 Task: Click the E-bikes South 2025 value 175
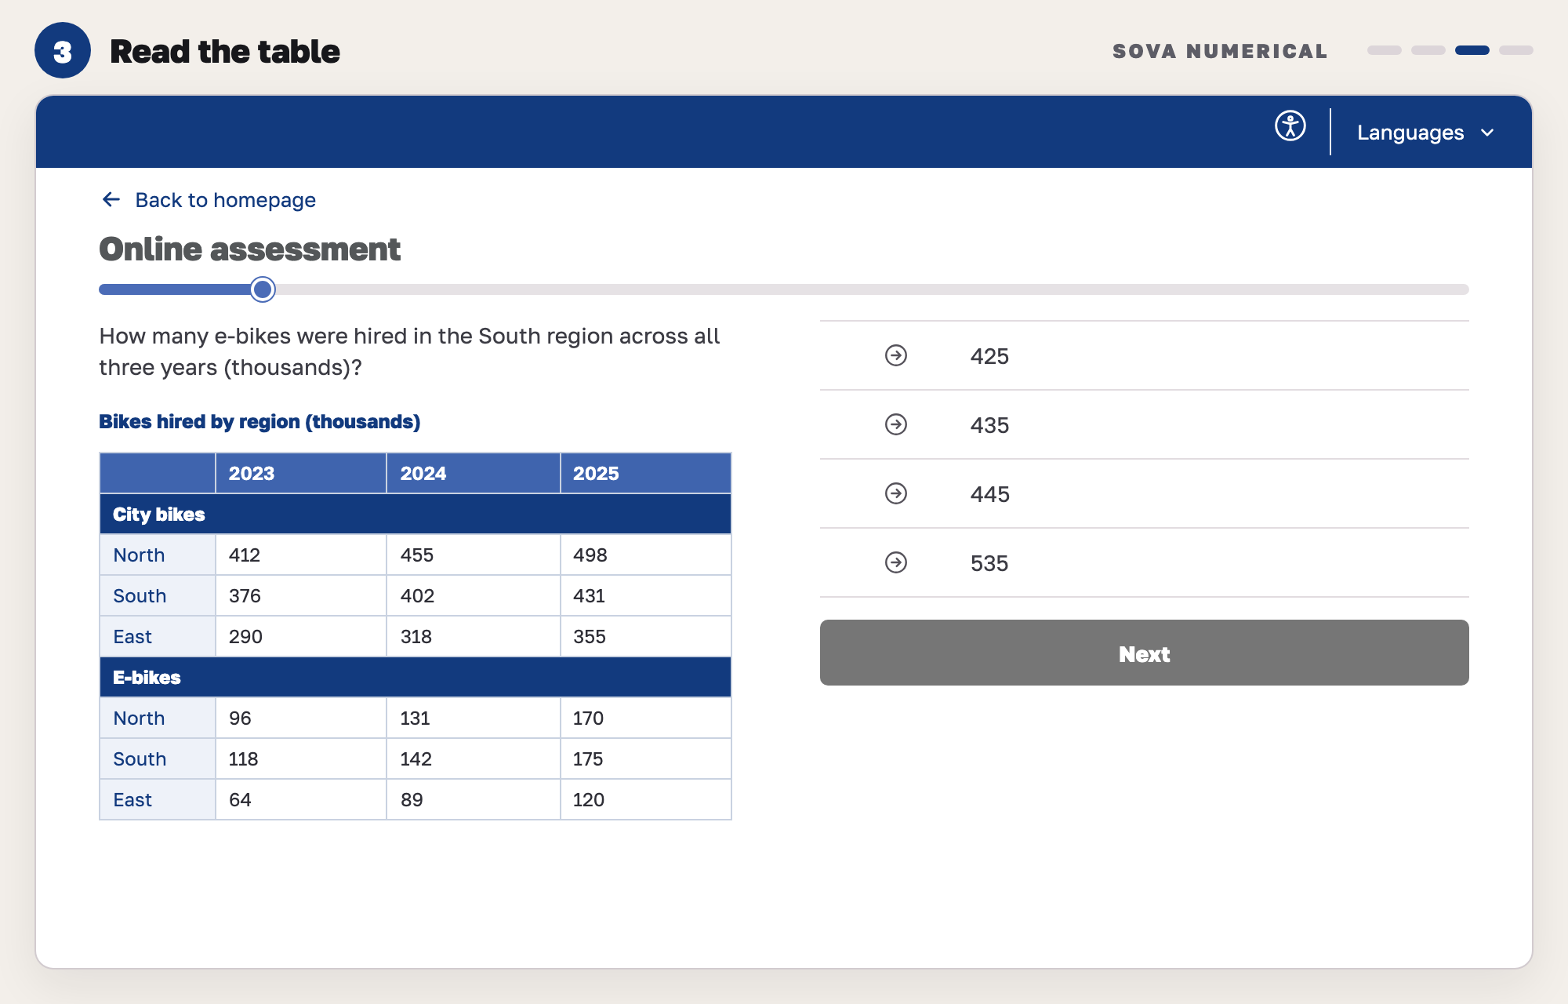coord(646,758)
